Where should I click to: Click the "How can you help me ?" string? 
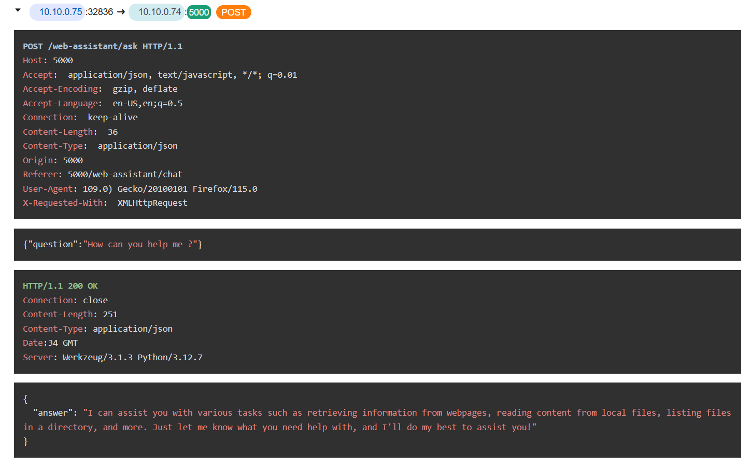(x=140, y=245)
